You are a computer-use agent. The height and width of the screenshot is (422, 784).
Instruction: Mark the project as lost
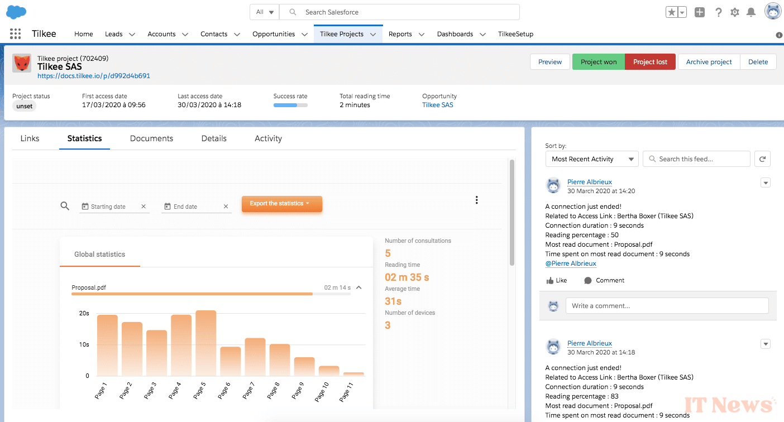(x=650, y=62)
